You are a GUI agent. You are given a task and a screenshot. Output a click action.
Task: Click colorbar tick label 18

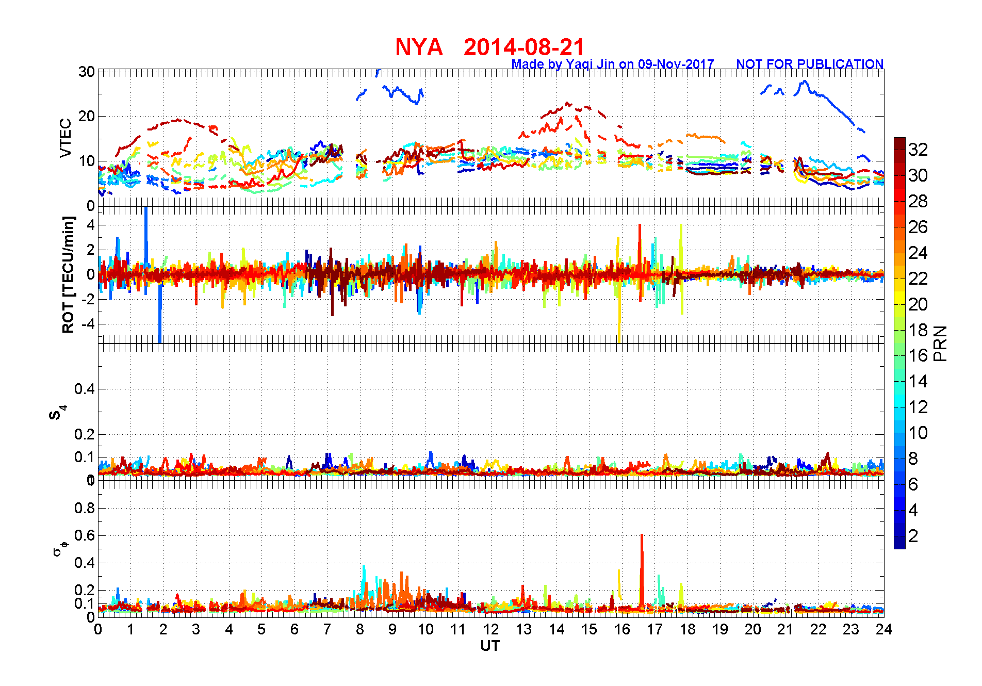pyautogui.click(x=918, y=330)
